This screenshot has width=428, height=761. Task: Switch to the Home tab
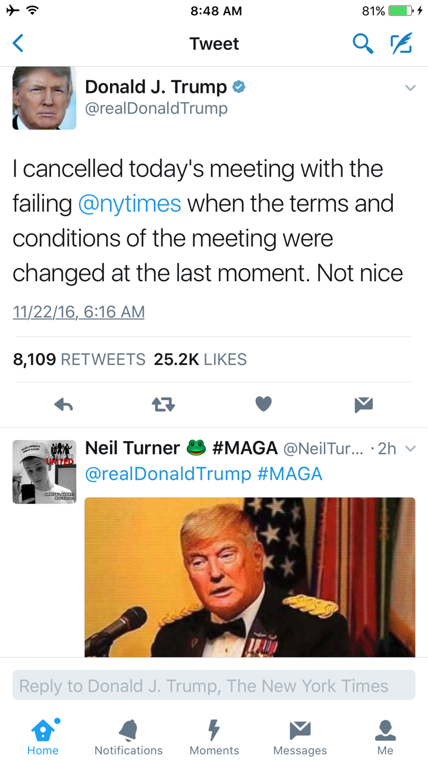click(x=43, y=737)
